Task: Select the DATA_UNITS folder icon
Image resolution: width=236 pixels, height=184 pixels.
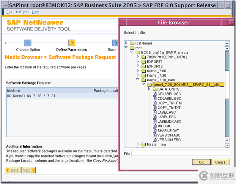Action: click(x=155, y=89)
